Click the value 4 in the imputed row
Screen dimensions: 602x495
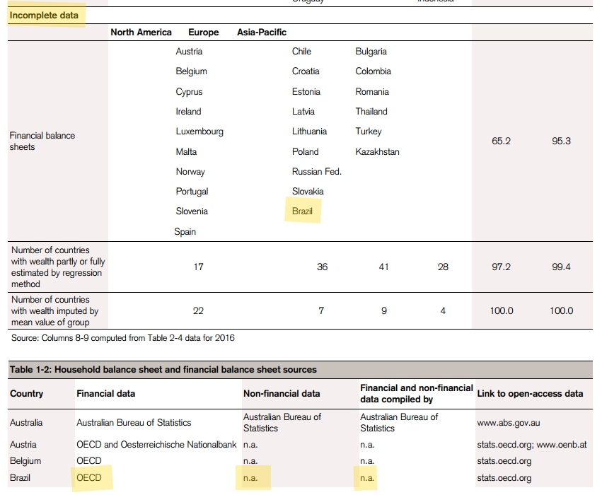pos(443,310)
